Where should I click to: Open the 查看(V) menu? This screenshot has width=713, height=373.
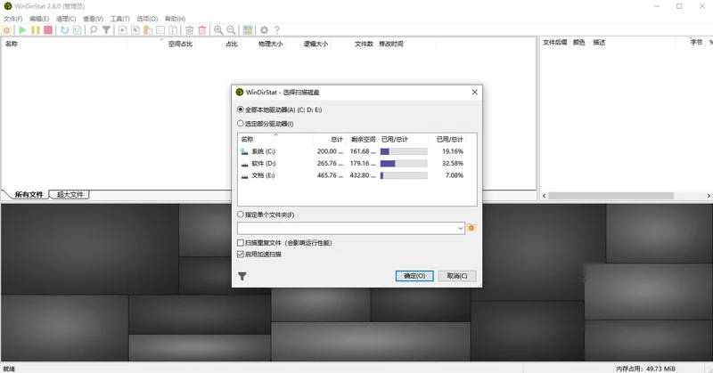tap(94, 19)
